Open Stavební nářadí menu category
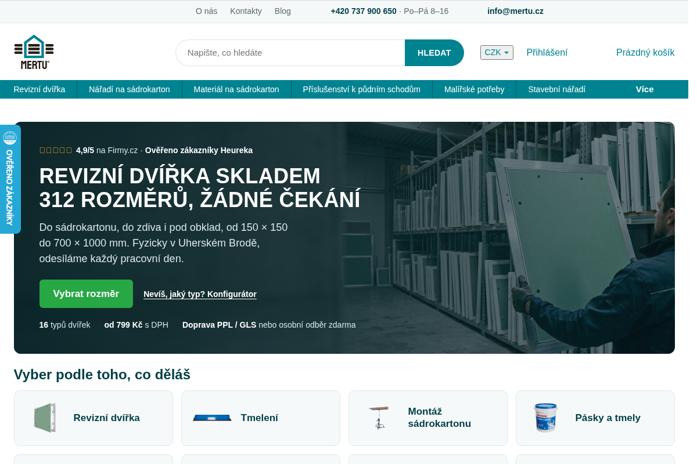Viewport: 697px width, 464px height. pos(556,89)
